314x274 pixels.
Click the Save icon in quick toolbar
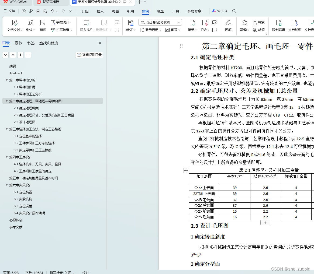tap(24, 11)
